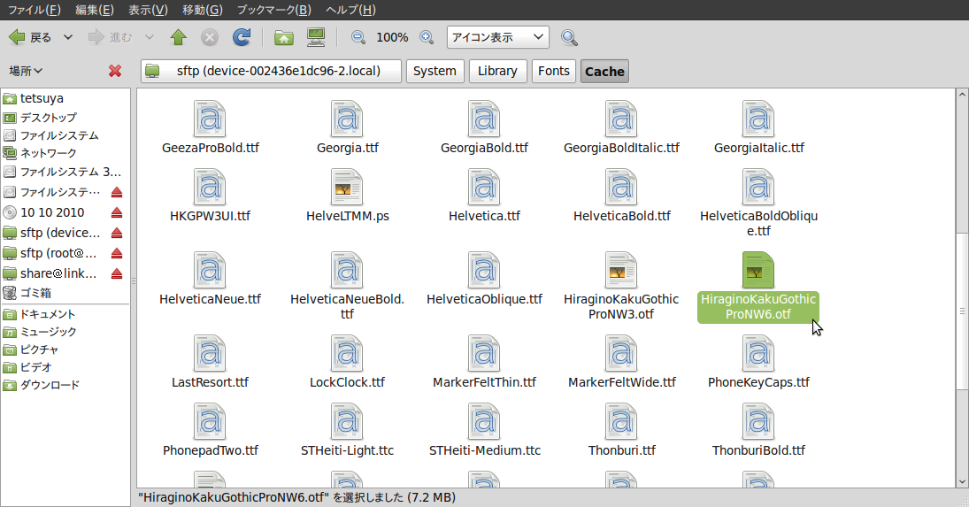Click the vertical scrollbar thumb
This screenshot has width=969, height=507.
[962, 311]
